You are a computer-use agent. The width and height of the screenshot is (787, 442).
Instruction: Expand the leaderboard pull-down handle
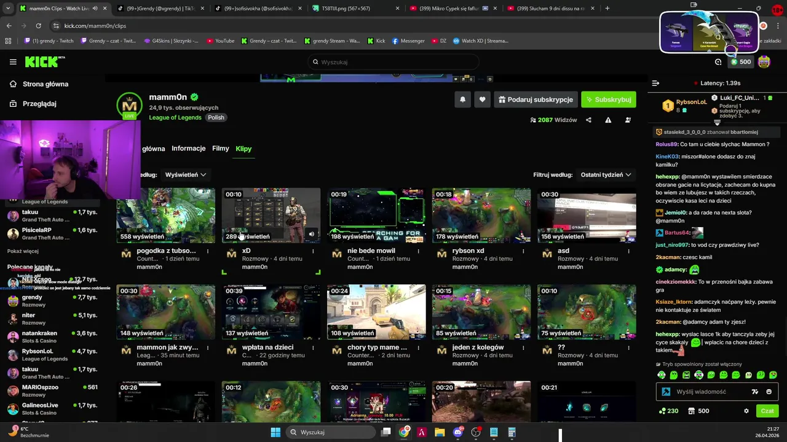[x=717, y=123]
